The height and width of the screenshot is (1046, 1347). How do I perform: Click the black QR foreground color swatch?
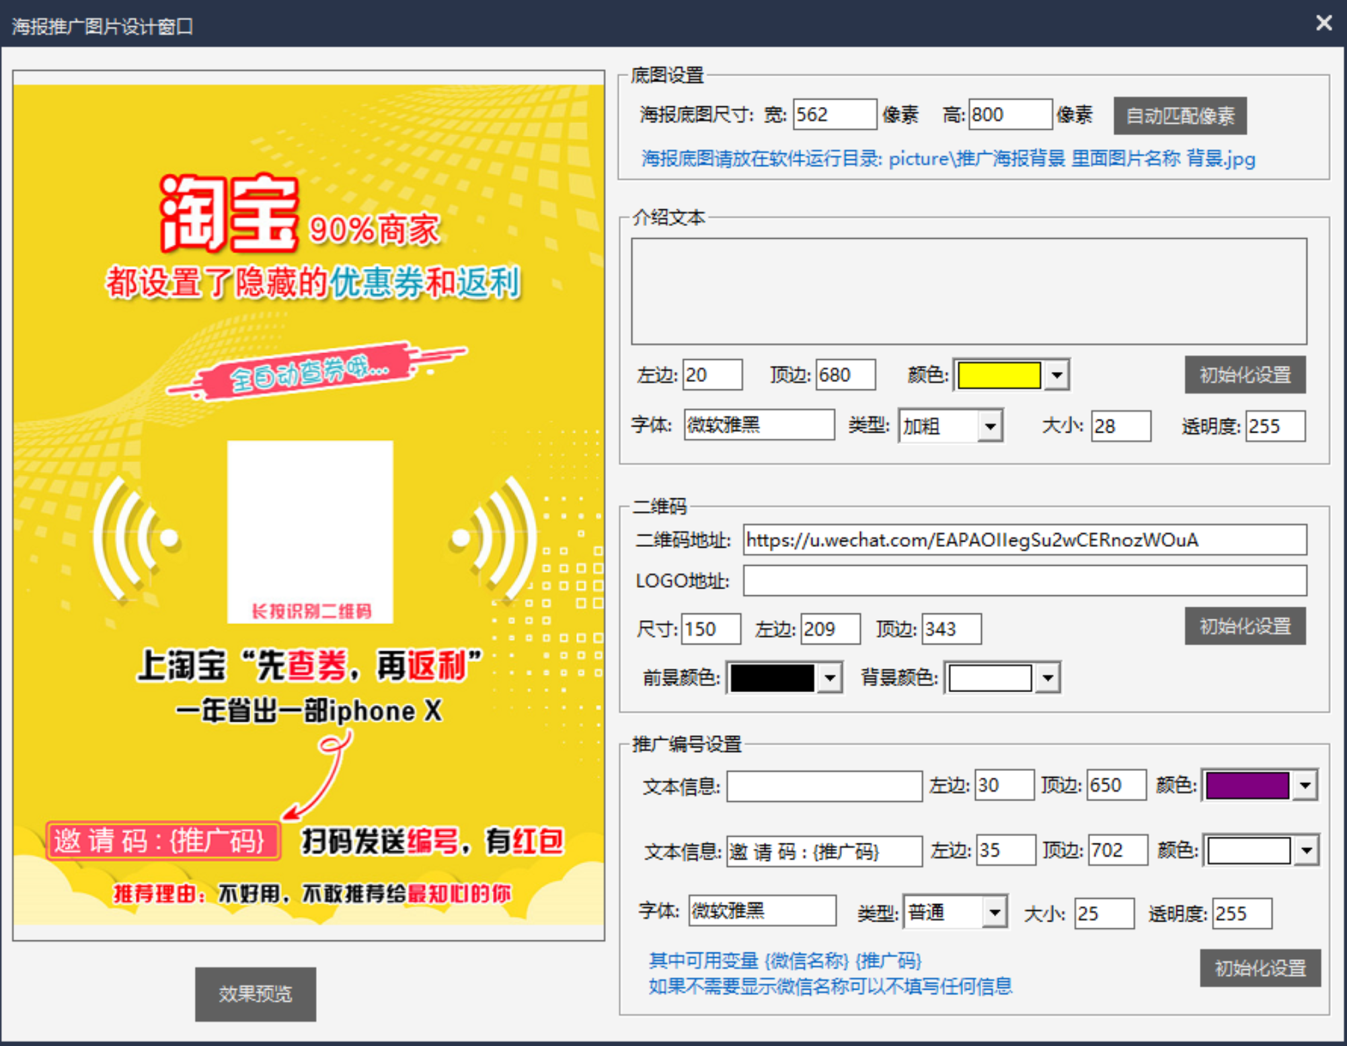click(x=772, y=678)
